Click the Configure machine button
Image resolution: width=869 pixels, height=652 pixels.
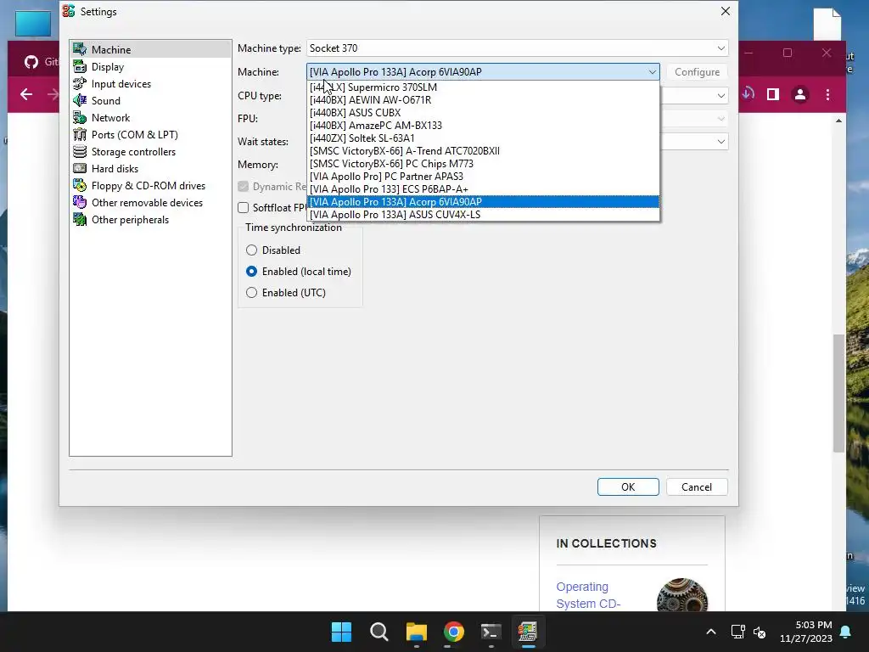pyautogui.click(x=698, y=71)
